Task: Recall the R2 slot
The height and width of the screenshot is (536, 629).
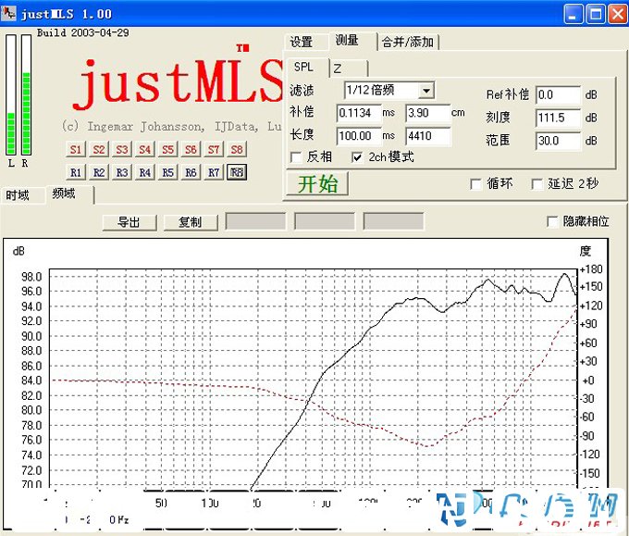Action: 99,172
